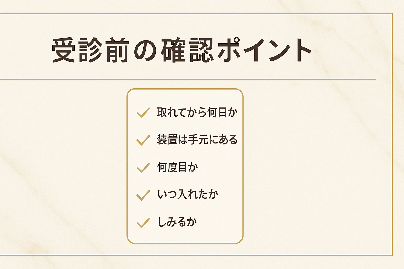The image size is (404, 269).
Task: Click the gold checkmark beside いつ入れたか
Action: (x=143, y=195)
